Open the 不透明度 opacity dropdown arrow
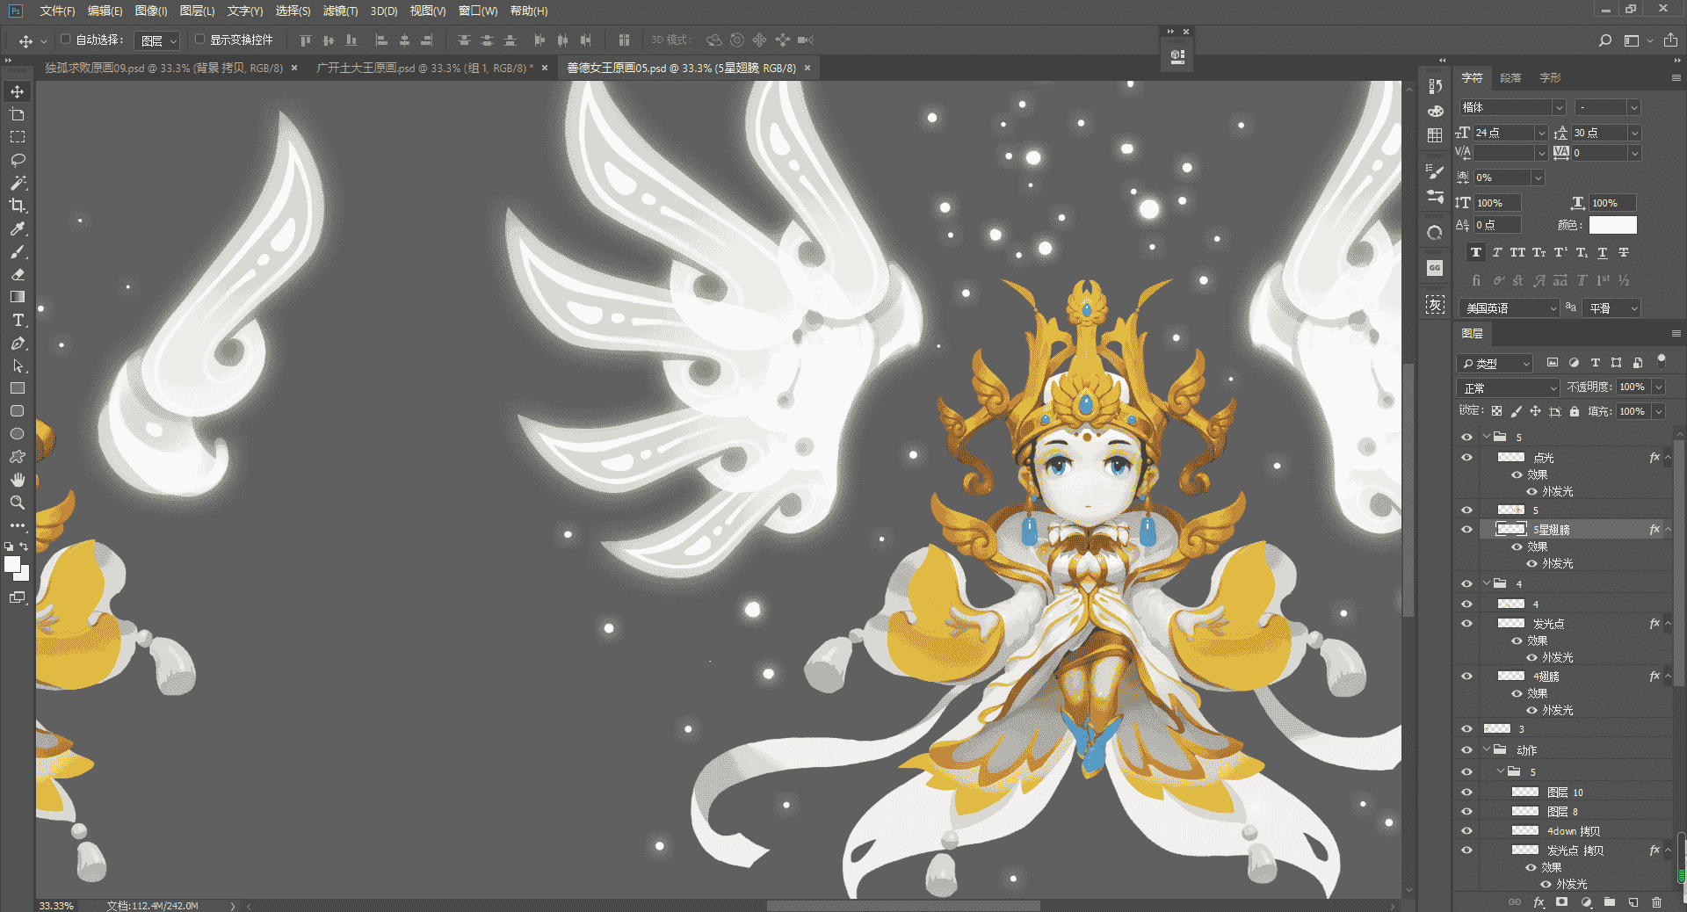 coord(1658,387)
